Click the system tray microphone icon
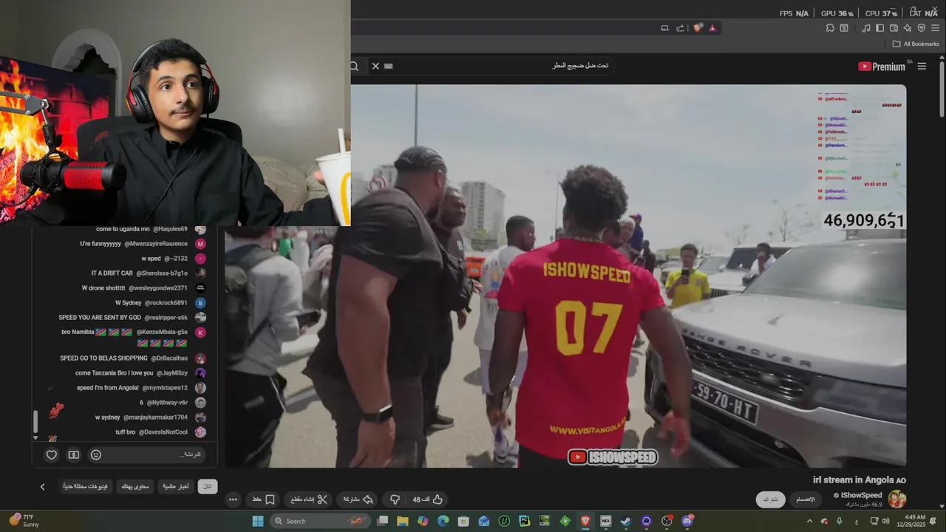 (839, 521)
